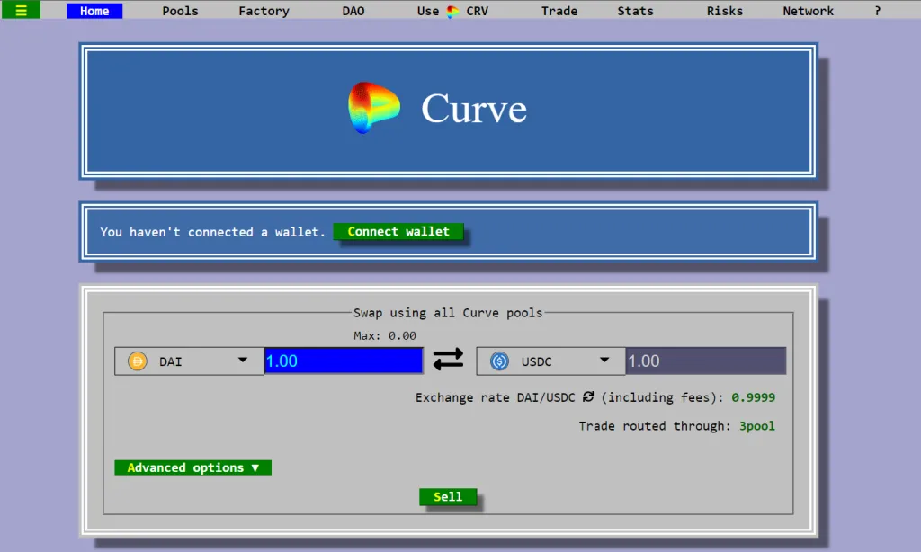This screenshot has height=552, width=921.
Task: Open the Network menu item
Action: click(x=808, y=11)
